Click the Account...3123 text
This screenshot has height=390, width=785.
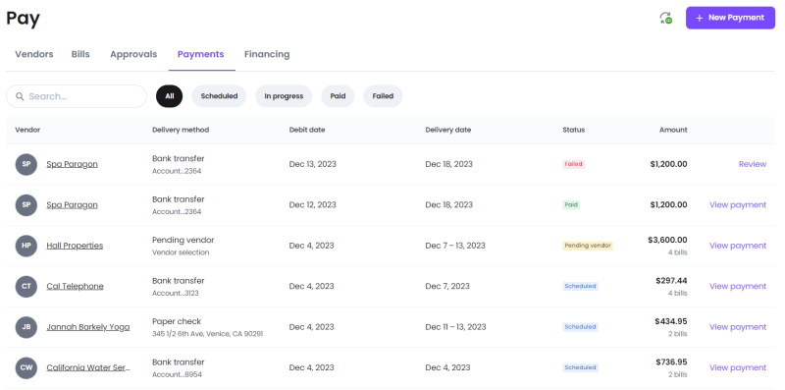[176, 294]
